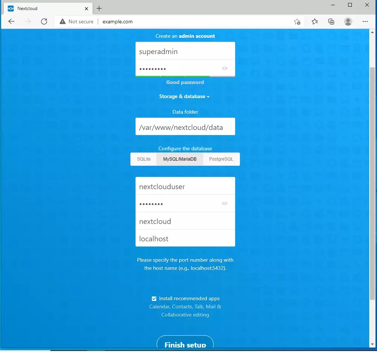Click the database password field
377x352 pixels.
(x=185, y=203)
